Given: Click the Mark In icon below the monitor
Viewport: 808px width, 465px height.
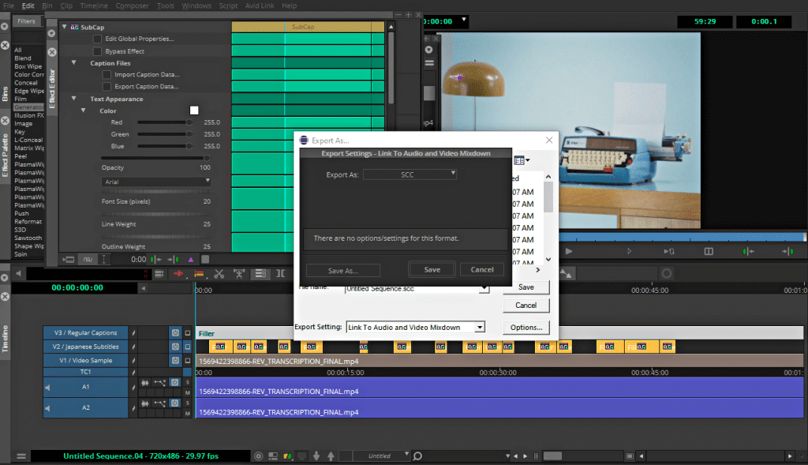Looking at the screenshot, I should coord(746,251).
